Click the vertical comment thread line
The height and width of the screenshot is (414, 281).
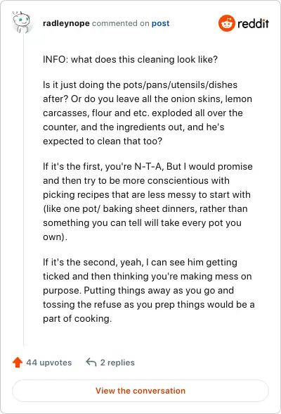(x=24, y=189)
